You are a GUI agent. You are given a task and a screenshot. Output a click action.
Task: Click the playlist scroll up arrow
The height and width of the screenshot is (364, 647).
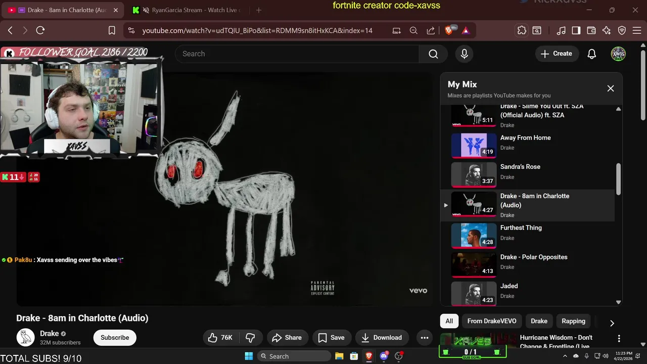tap(618, 109)
